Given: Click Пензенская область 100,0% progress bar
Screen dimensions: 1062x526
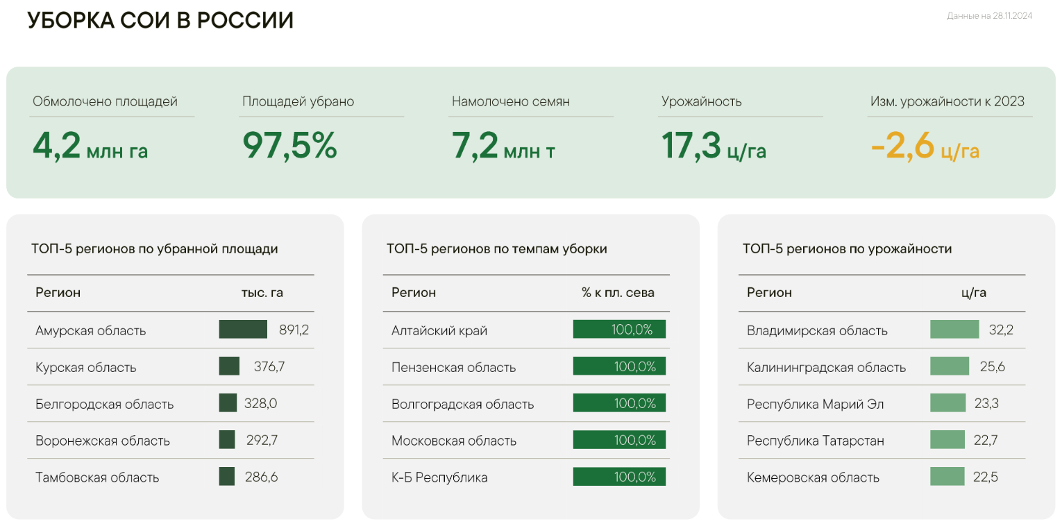Looking at the screenshot, I should [619, 366].
